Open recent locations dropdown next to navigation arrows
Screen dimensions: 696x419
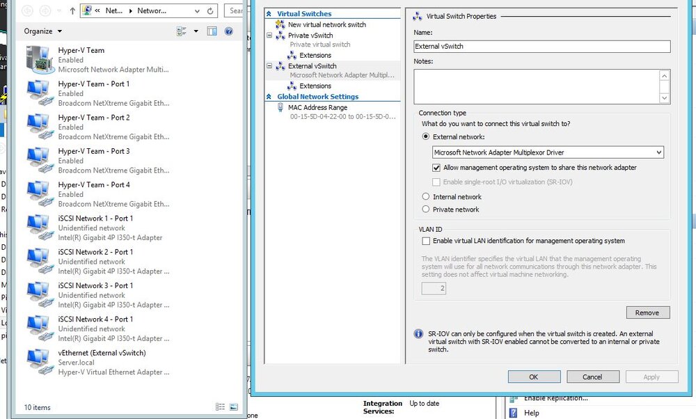(x=59, y=11)
